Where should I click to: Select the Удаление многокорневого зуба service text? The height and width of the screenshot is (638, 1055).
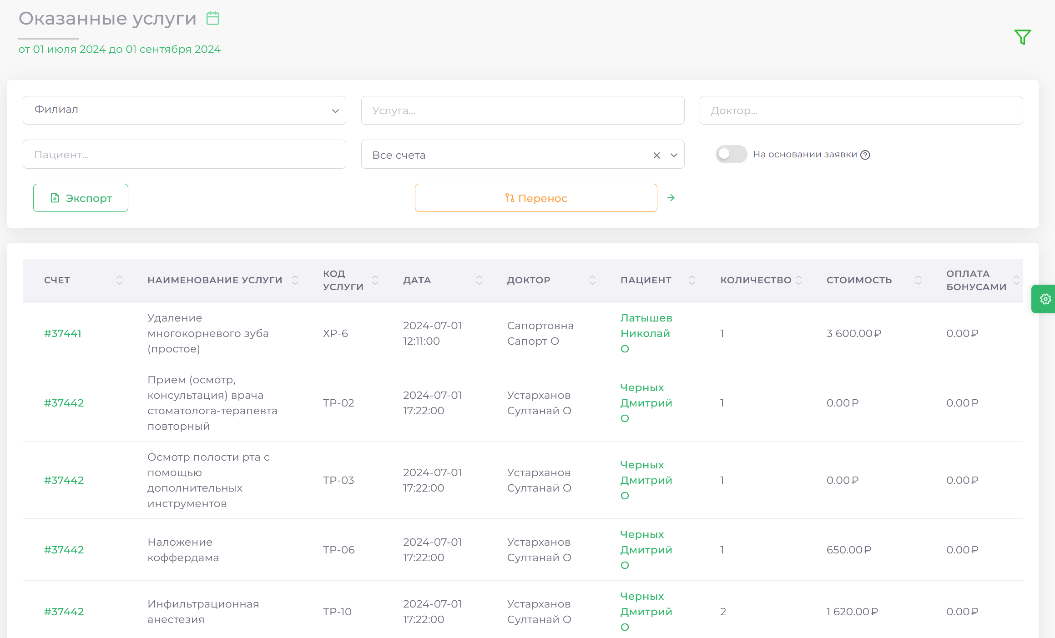pyautogui.click(x=208, y=333)
